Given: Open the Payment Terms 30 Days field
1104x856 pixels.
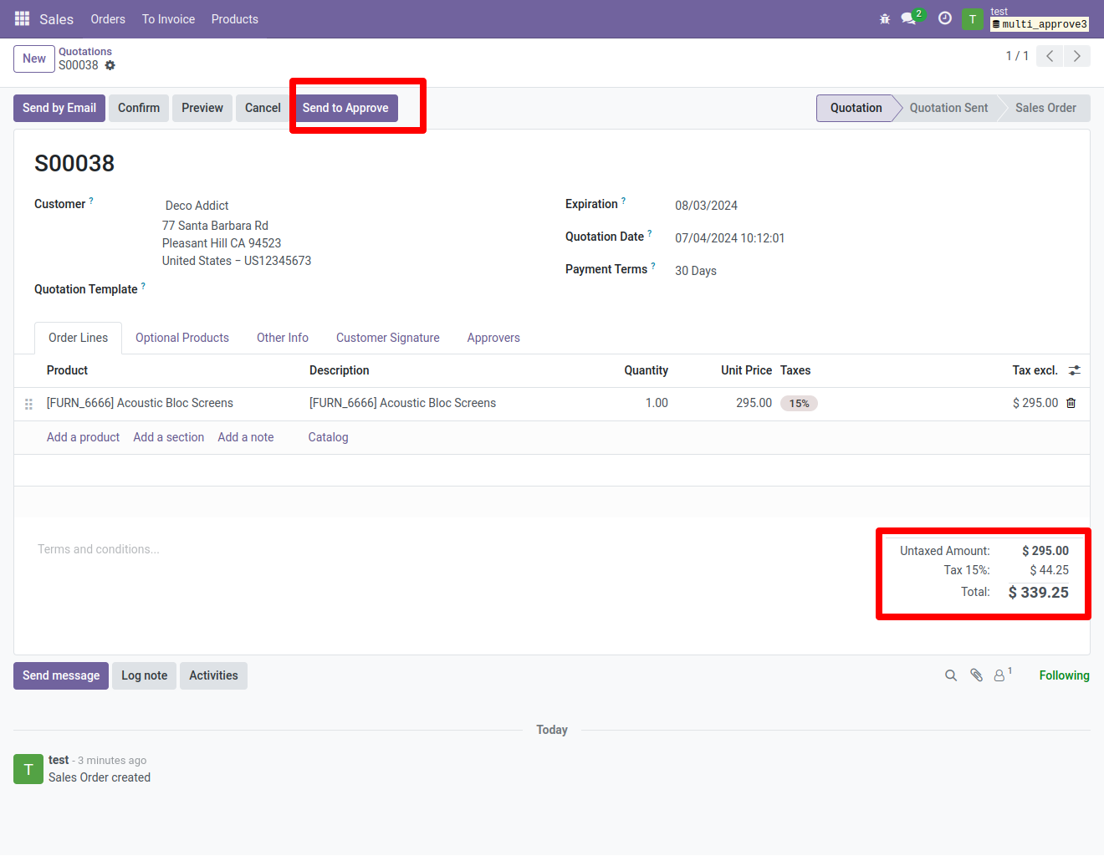Looking at the screenshot, I should click(x=696, y=271).
